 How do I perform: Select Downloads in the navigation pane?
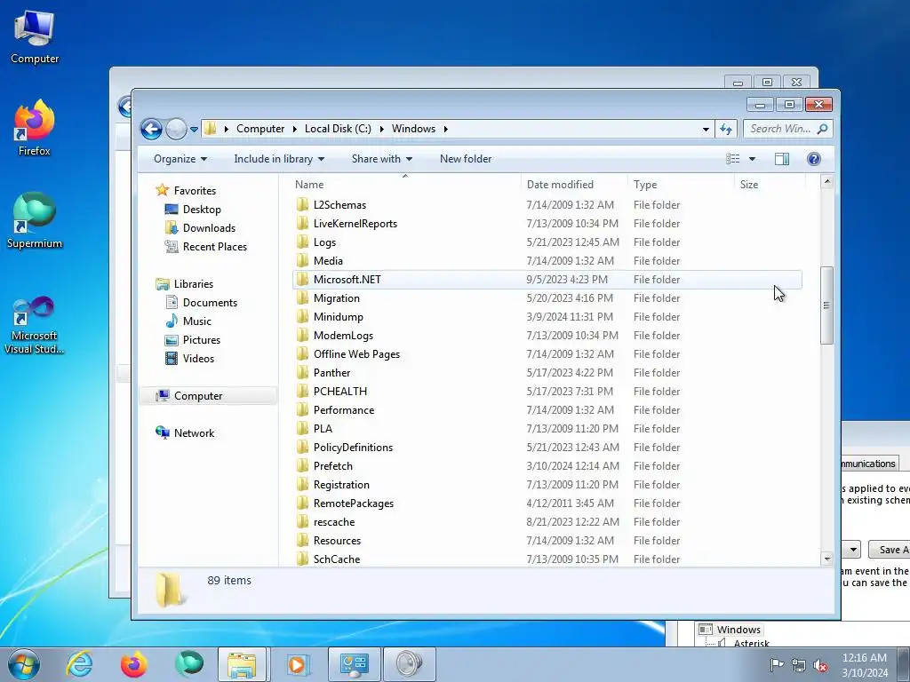coord(209,228)
